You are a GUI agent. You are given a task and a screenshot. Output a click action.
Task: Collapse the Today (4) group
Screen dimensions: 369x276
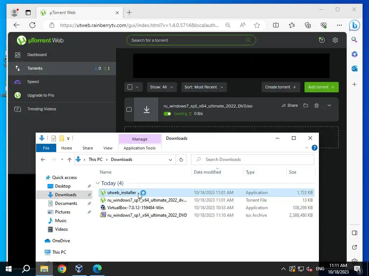click(x=98, y=183)
